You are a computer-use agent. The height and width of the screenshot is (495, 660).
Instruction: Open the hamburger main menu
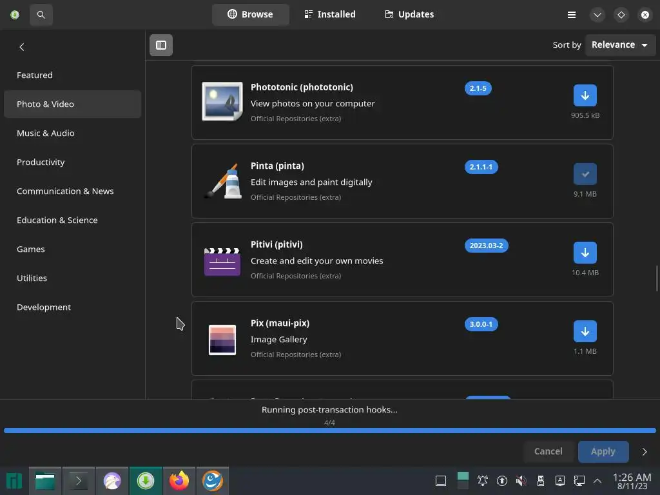[x=572, y=15]
